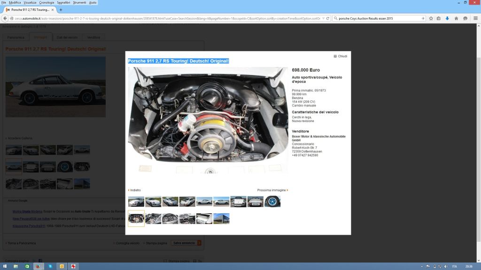Click the URL address bar field
This screenshot has width=481, height=270.
pos(167,18)
